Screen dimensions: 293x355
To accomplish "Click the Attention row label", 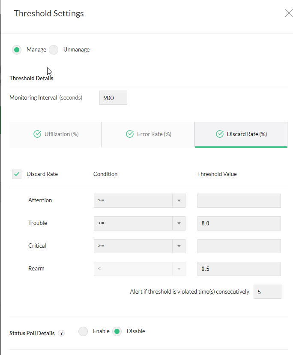I will 40,200.
